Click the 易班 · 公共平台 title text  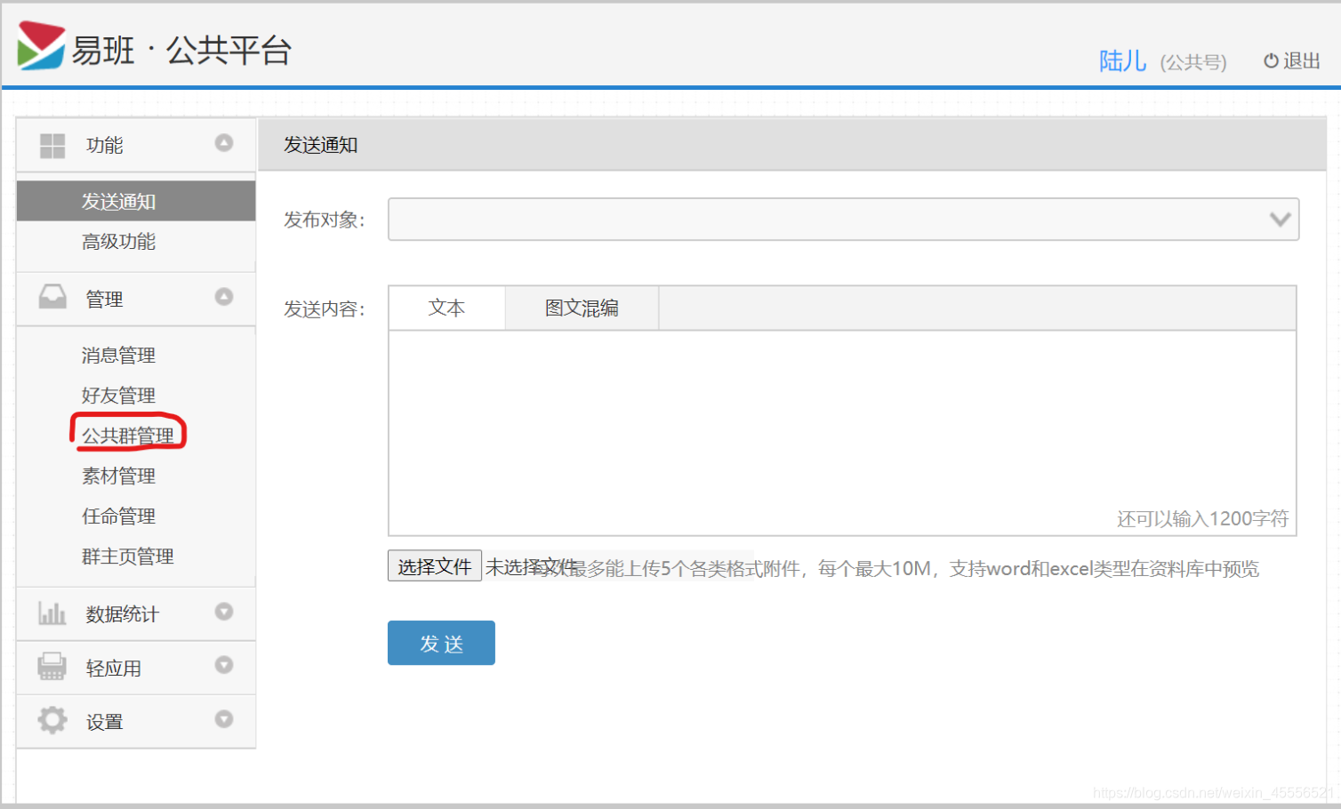[181, 50]
